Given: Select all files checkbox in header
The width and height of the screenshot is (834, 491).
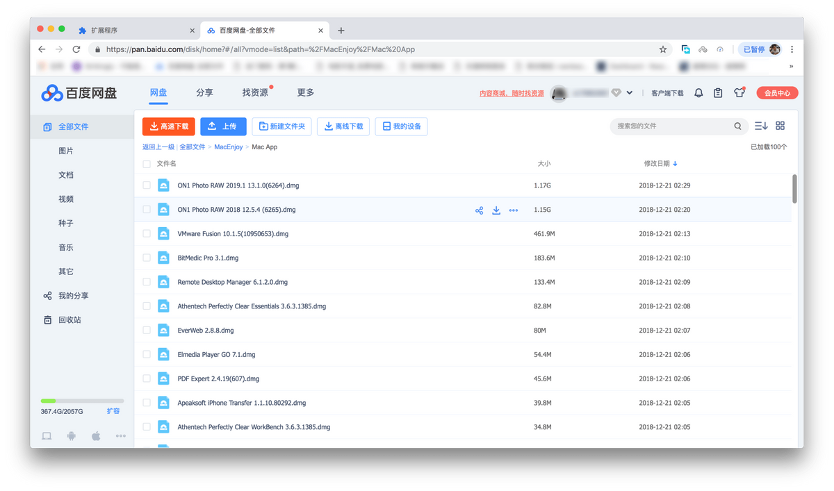Looking at the screenshot, I should coord(147,165).
